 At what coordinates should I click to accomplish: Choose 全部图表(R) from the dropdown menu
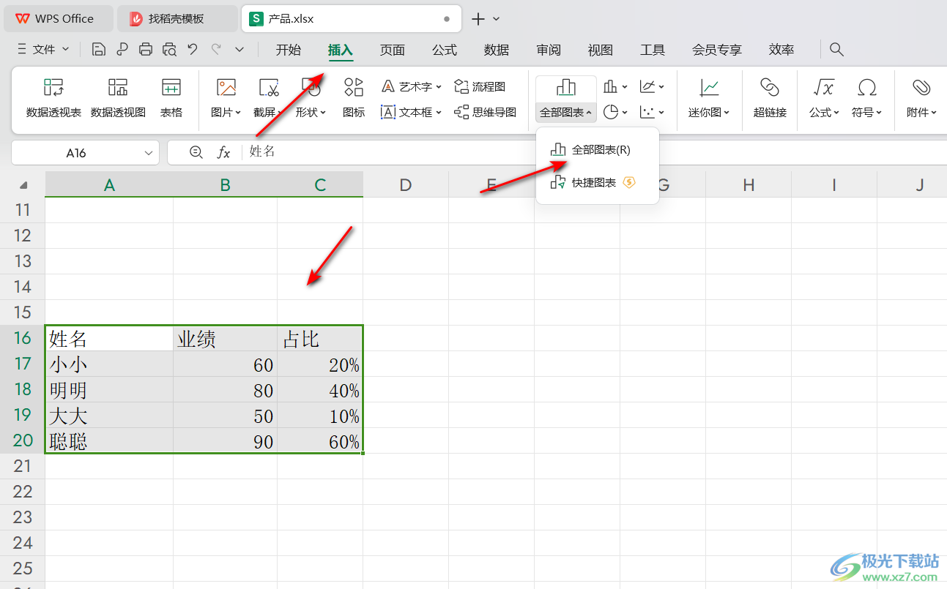[x=598, y=150]
